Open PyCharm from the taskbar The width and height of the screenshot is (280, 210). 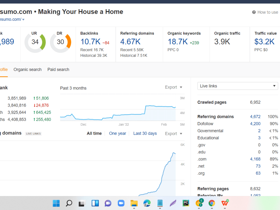186,203
